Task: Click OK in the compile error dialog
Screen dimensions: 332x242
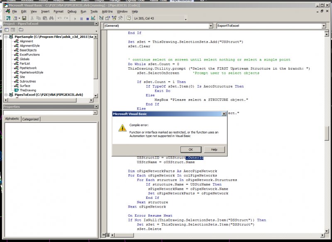Action: 190,149
